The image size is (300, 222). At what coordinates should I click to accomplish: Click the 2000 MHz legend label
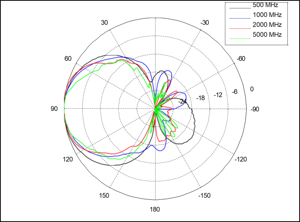click(x=267, y=25)
